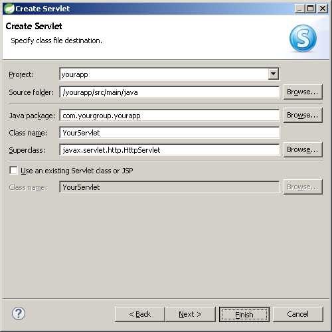Click the Superclass input field
This screenshot has width=332, height=332.
[x=169, y=150]
